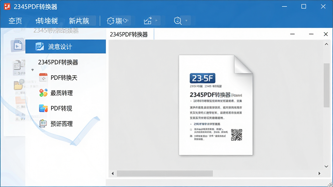Image resolution: width=333 pixels, height=187 pixels.
Task: Select the highlighted 流意设计 sidebar item
Action: [x=66, y=46]
